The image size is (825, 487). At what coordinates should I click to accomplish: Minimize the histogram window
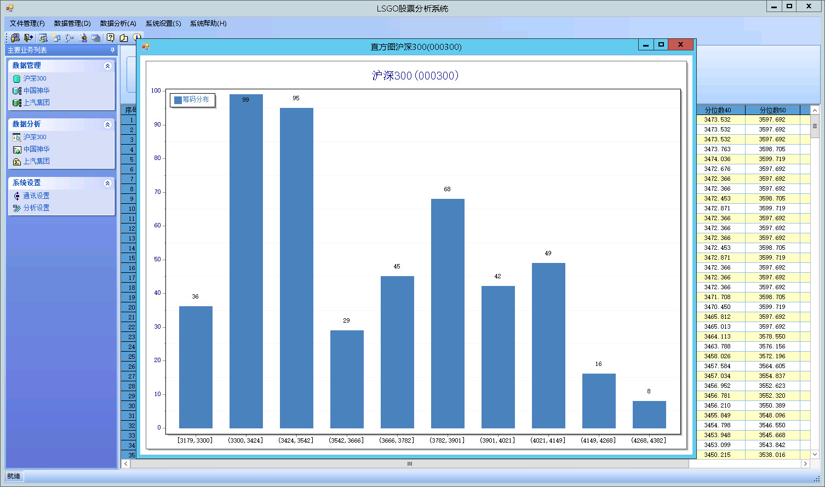646,45
